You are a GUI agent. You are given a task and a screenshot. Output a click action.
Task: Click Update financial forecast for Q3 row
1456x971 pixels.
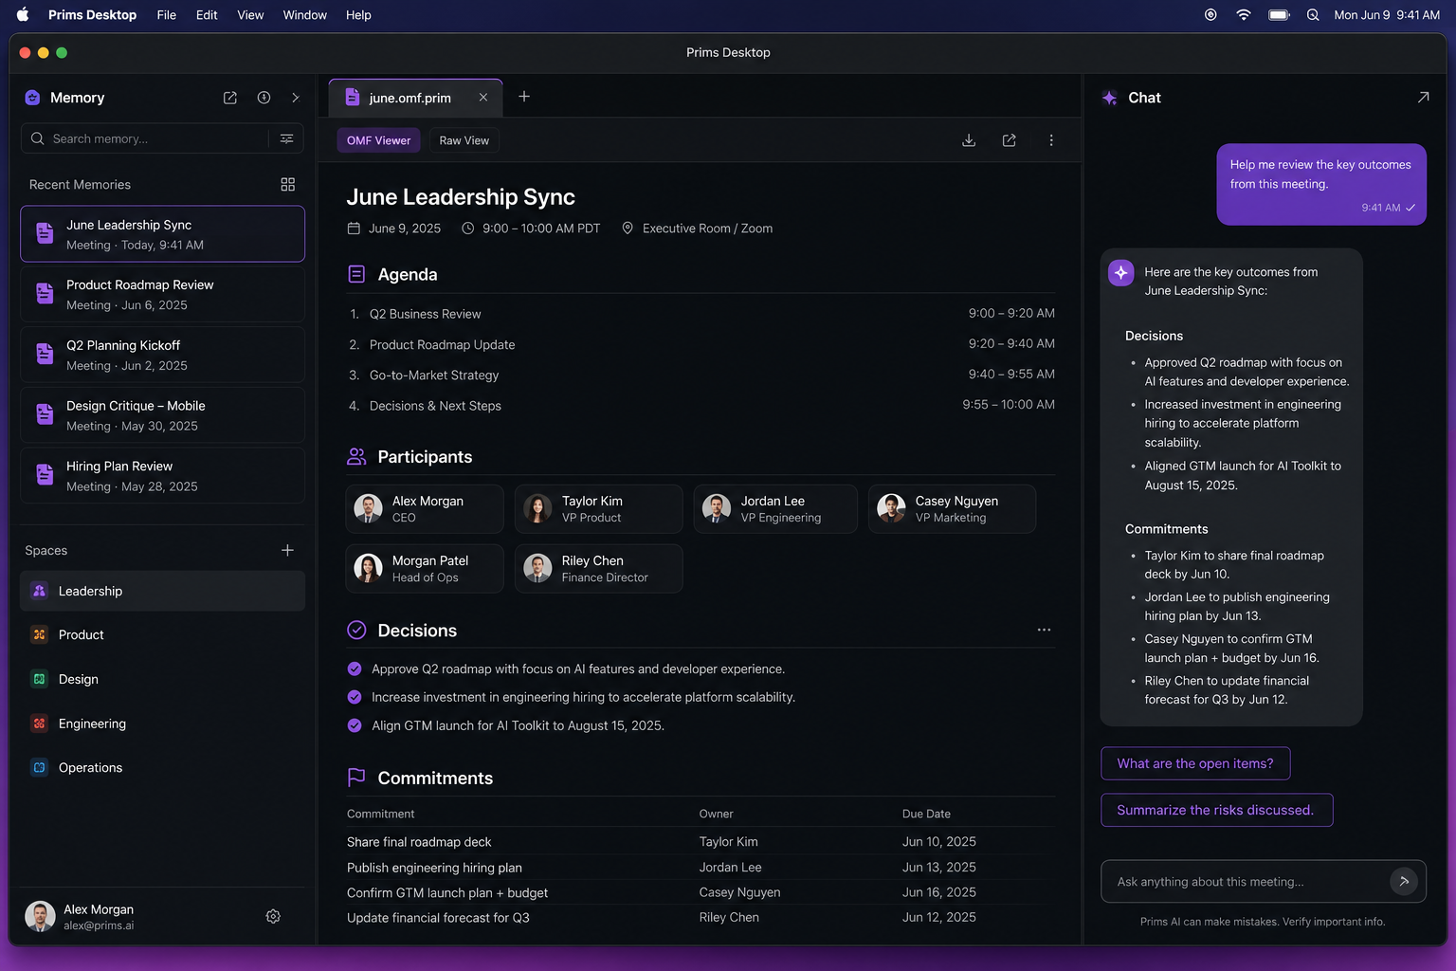pos(701,918)
